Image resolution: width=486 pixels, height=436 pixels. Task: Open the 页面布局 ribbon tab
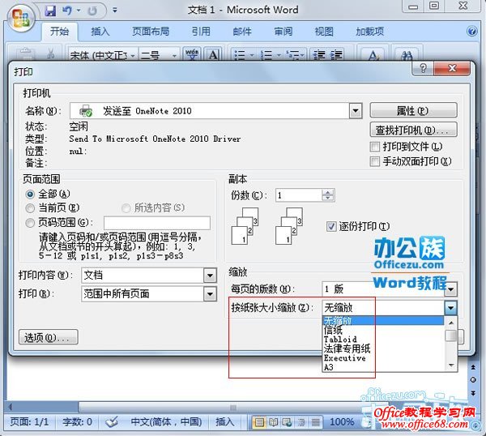click(x=151, y=32)
